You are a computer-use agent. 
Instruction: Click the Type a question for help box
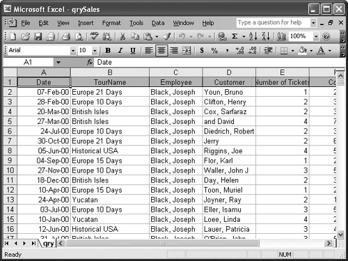274,23
